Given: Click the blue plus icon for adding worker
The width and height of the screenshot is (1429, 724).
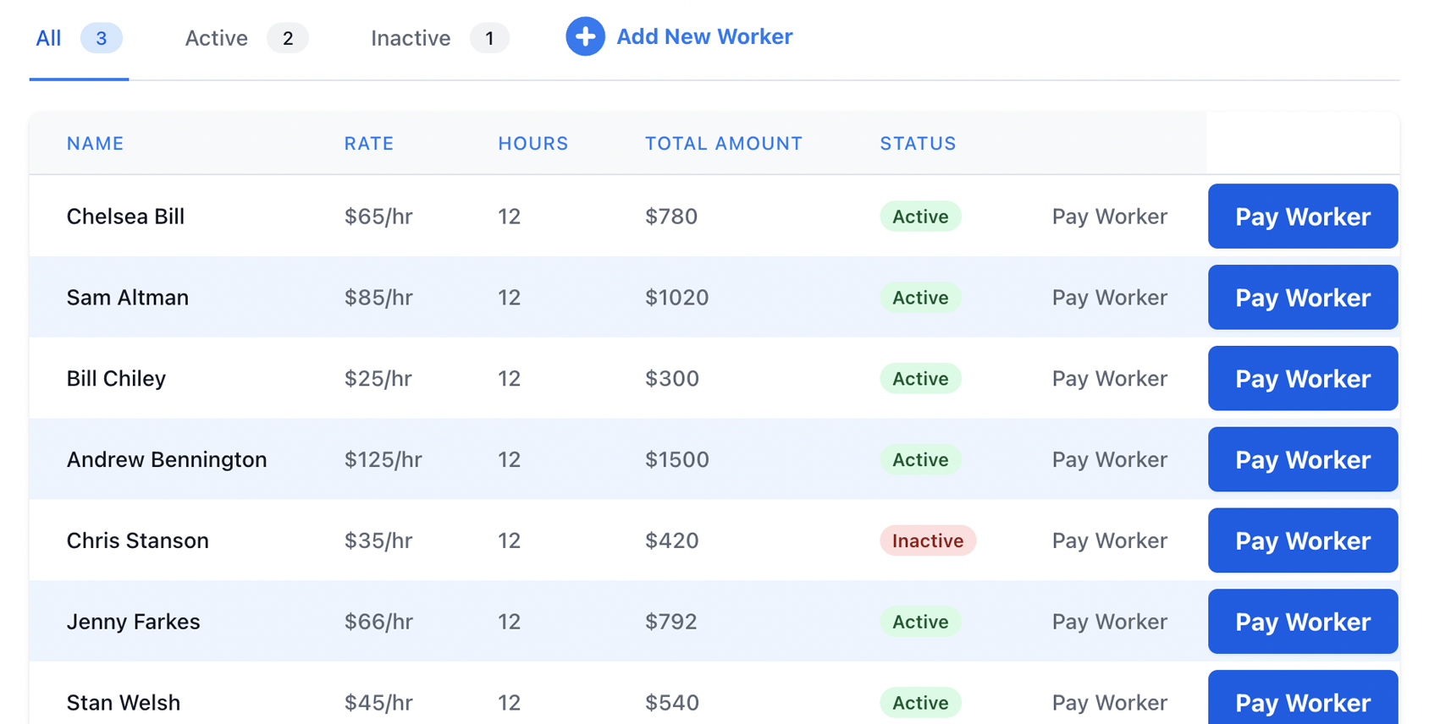Looking at the screenshot, I should coord(585,36).
